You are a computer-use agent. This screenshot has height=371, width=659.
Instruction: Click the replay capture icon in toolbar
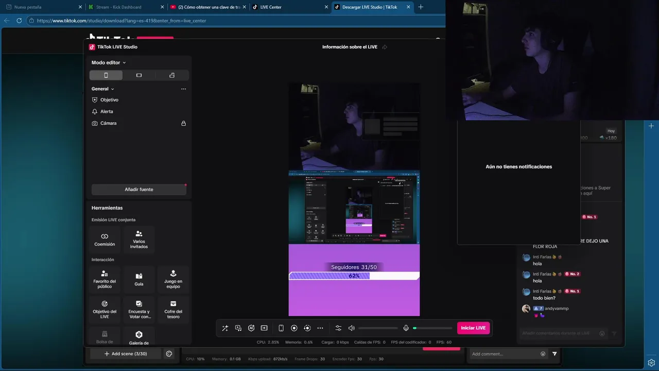[x=307, y=328]
